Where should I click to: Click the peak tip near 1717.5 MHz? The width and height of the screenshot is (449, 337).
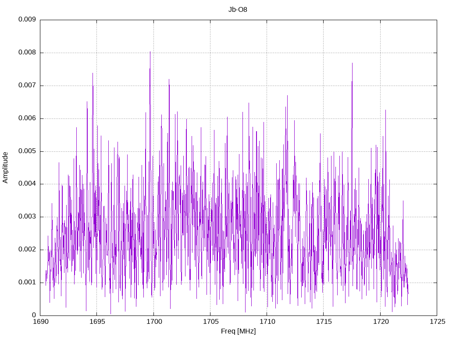tap(352, 63)
